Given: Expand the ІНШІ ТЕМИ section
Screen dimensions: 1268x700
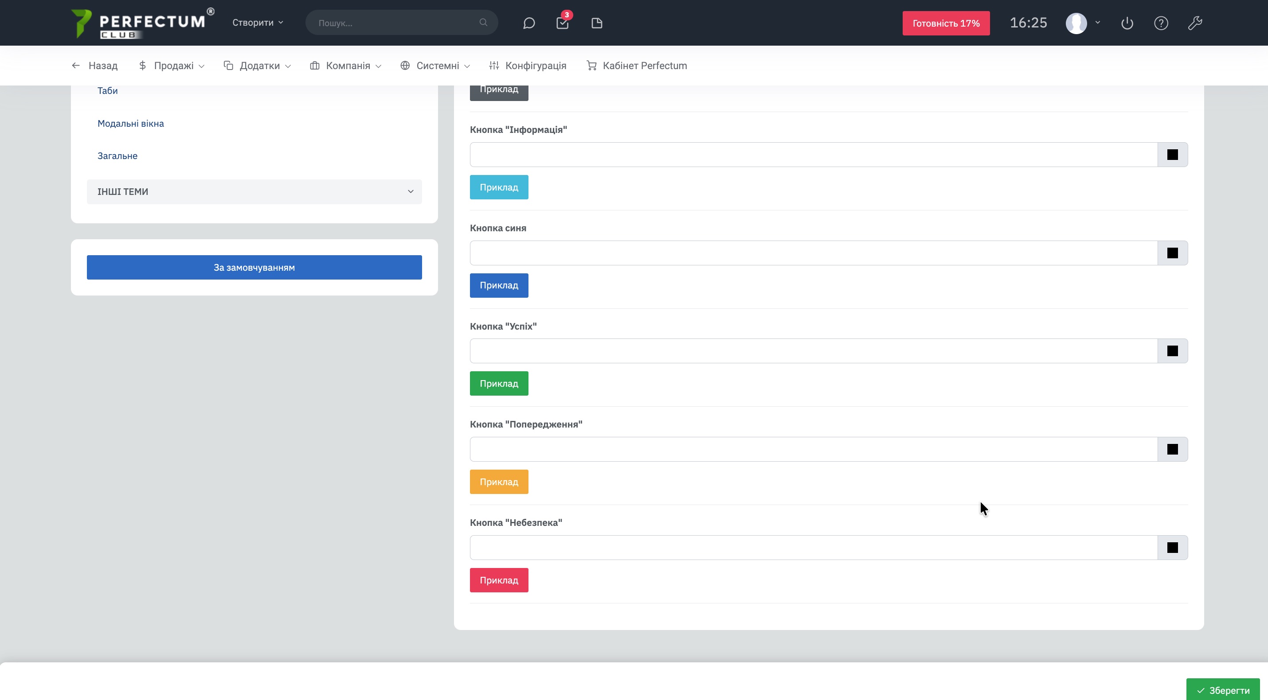Looking at the screenshot, I should click(x=254, y=191).
